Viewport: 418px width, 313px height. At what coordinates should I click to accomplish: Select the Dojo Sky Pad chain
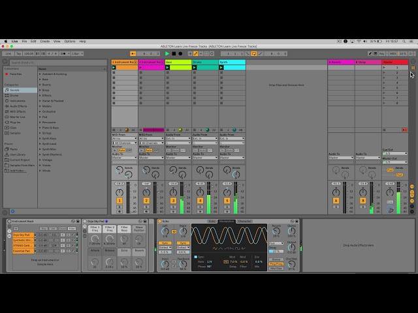24,235
